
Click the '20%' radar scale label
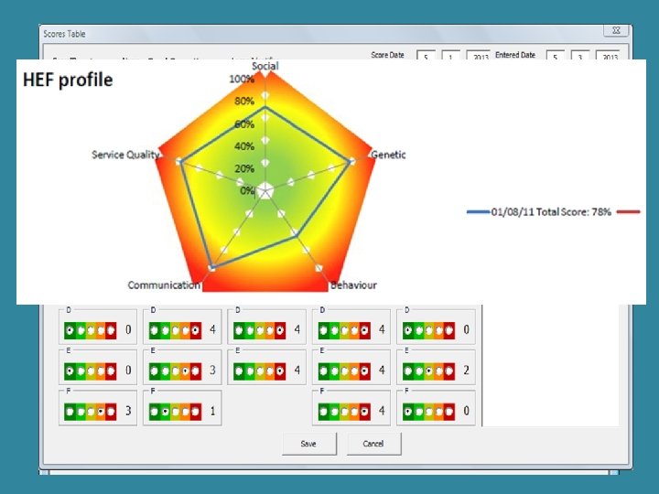(244, 169)
